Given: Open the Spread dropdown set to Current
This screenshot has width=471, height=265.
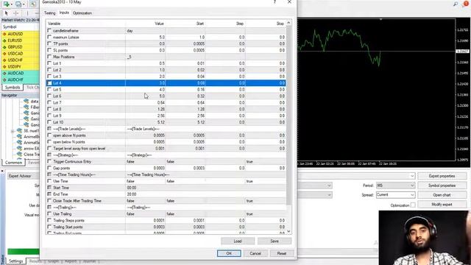Looking at the screenshot, I should [x=395, y=195].
